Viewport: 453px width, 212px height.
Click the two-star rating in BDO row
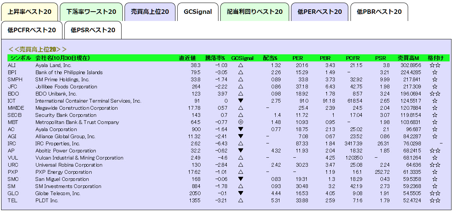click(435, 94)
